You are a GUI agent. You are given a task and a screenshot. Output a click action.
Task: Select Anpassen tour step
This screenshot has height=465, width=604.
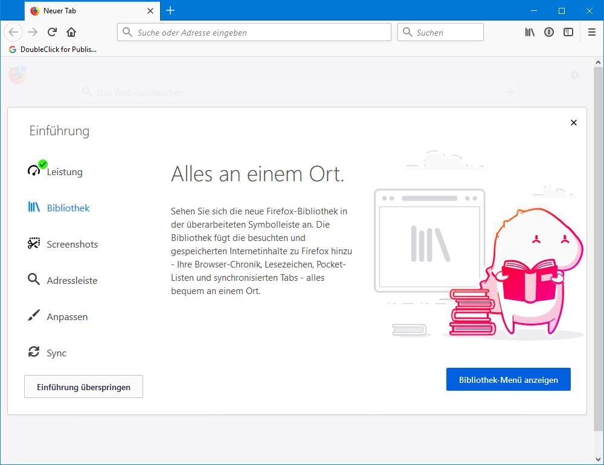tap(58, 316)
